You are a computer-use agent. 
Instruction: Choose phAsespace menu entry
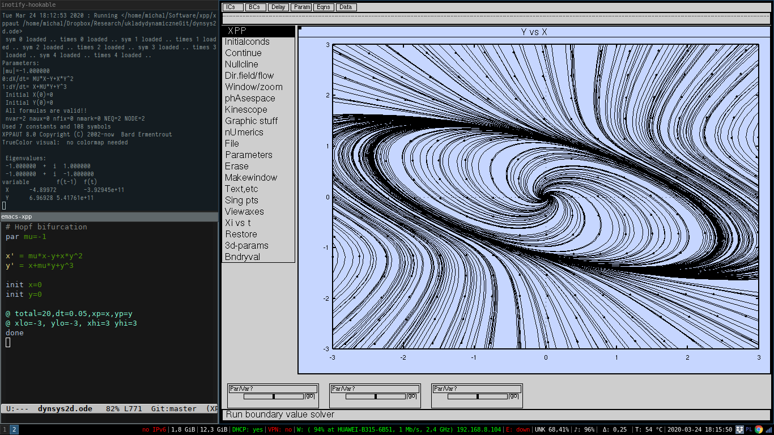tap(258, 99)
